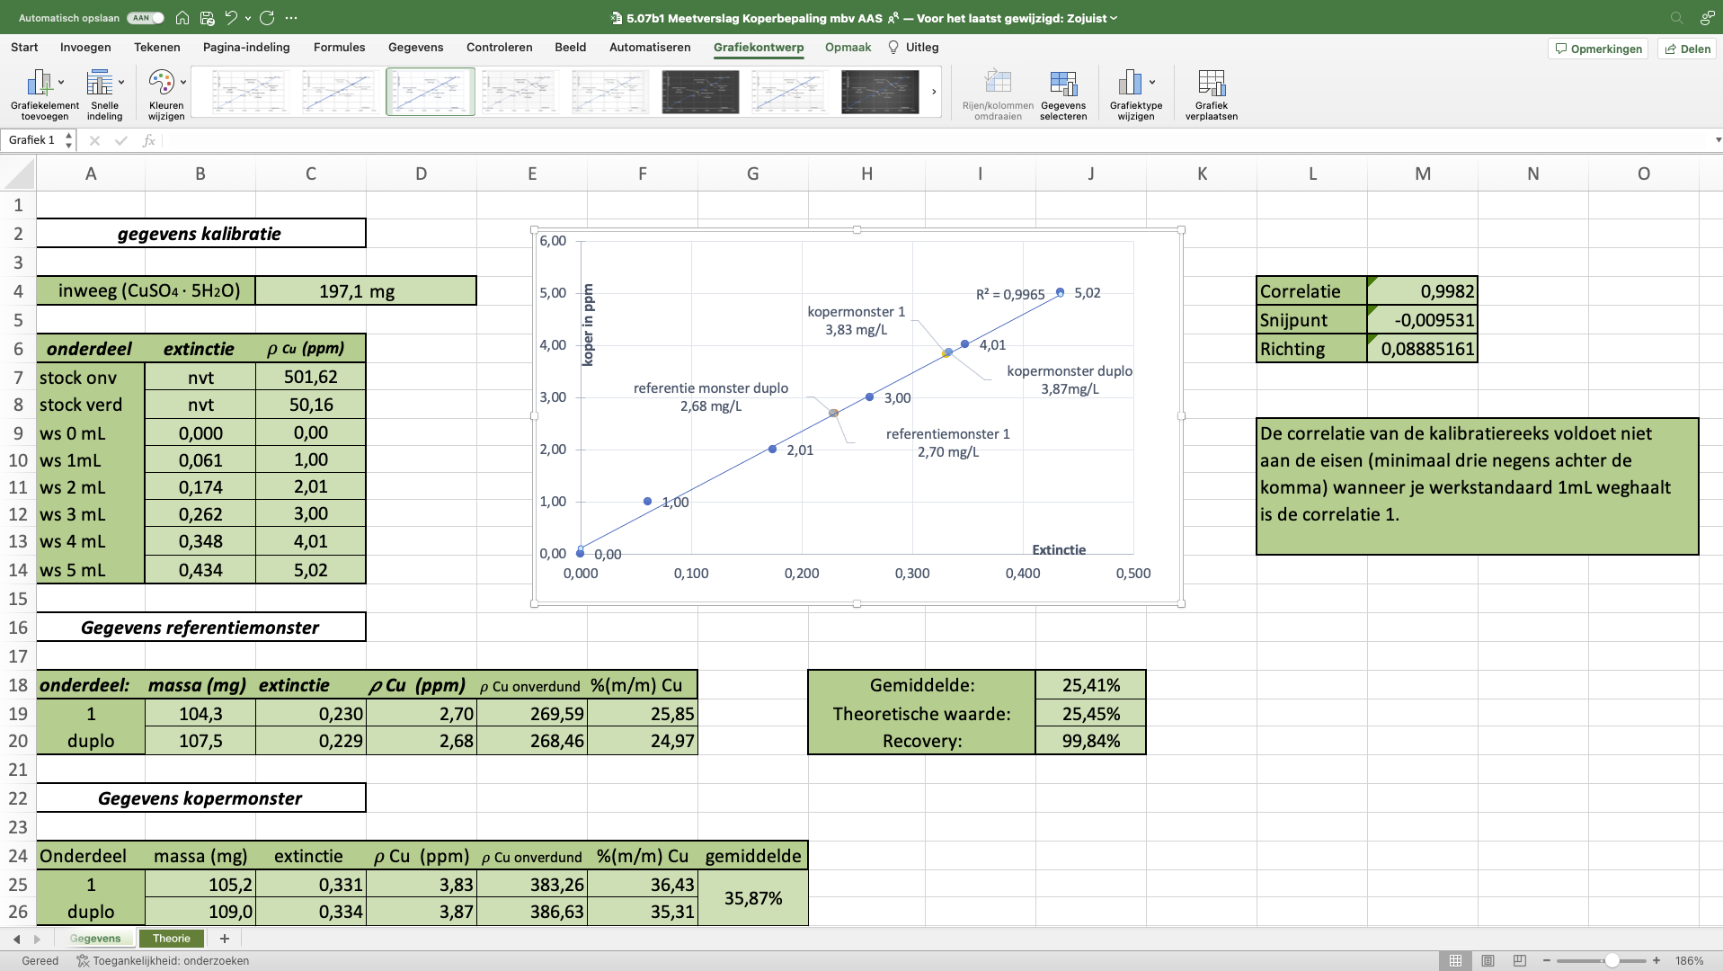Switch to the Formules ribbon tab

[339, 47]
